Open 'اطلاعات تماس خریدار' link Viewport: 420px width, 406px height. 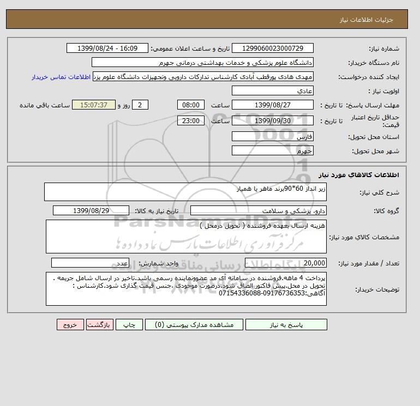(x=61, y=77)
